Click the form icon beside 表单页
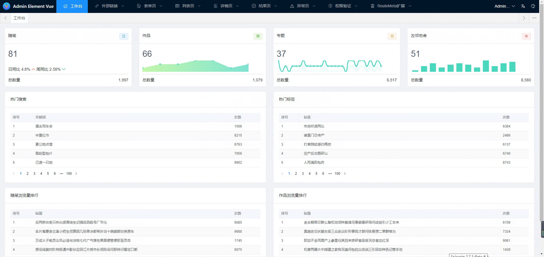Viewport: 544px width, 257px height. (x=139, y=6)
